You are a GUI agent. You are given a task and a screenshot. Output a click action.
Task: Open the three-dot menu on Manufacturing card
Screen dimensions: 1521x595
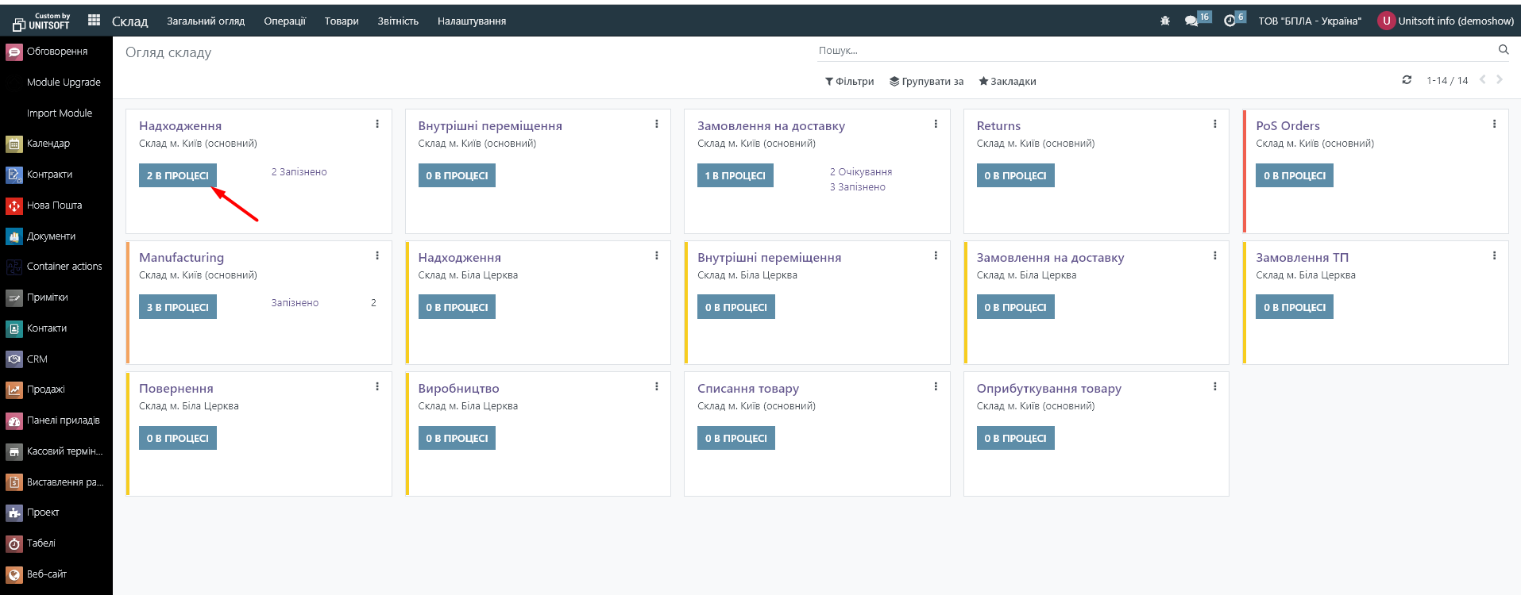click(377, 255)
